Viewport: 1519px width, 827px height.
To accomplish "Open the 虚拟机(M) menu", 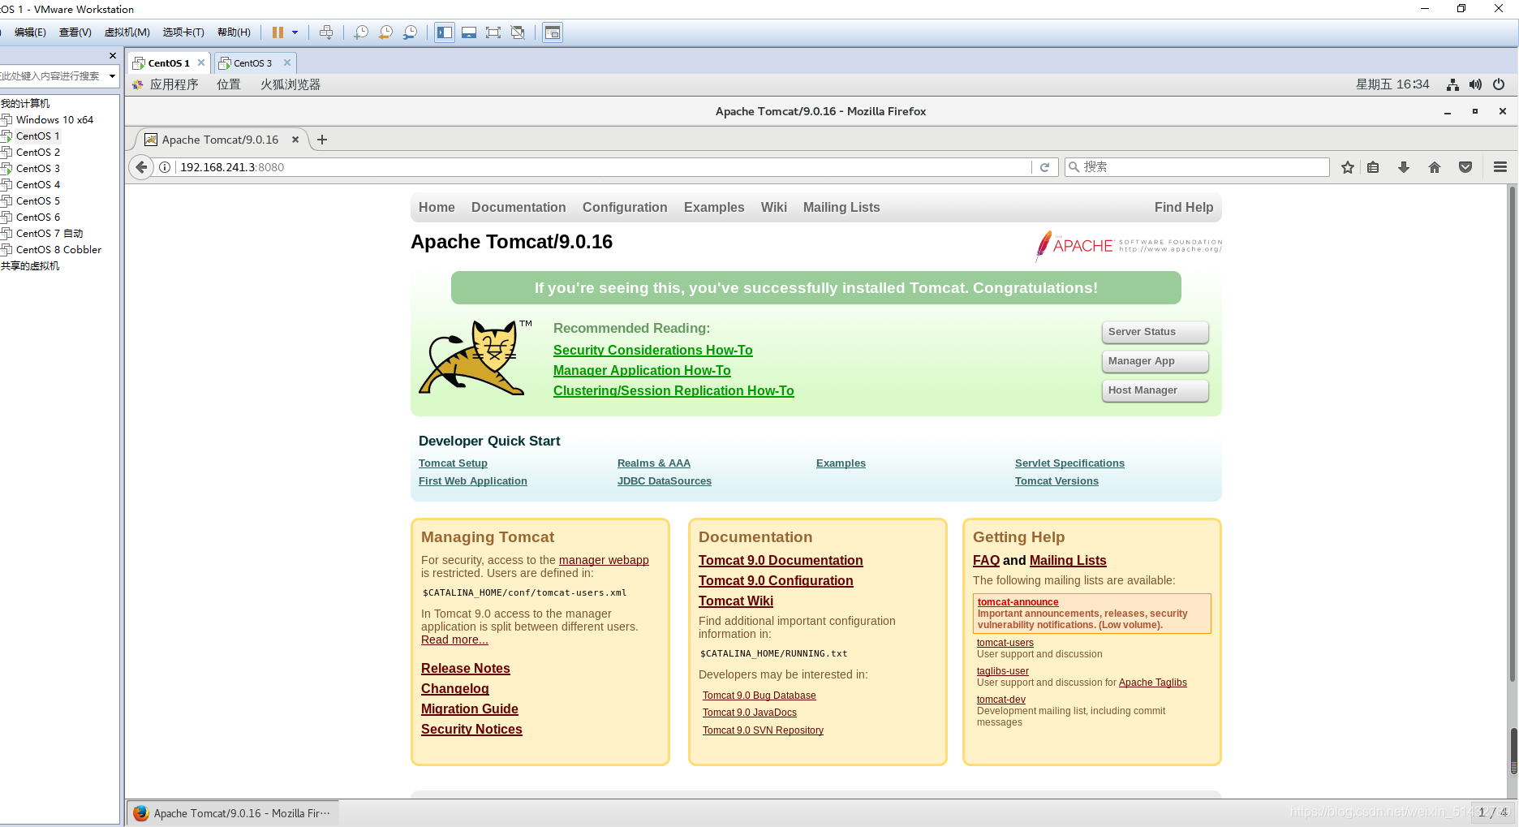I will coord(127,32).
